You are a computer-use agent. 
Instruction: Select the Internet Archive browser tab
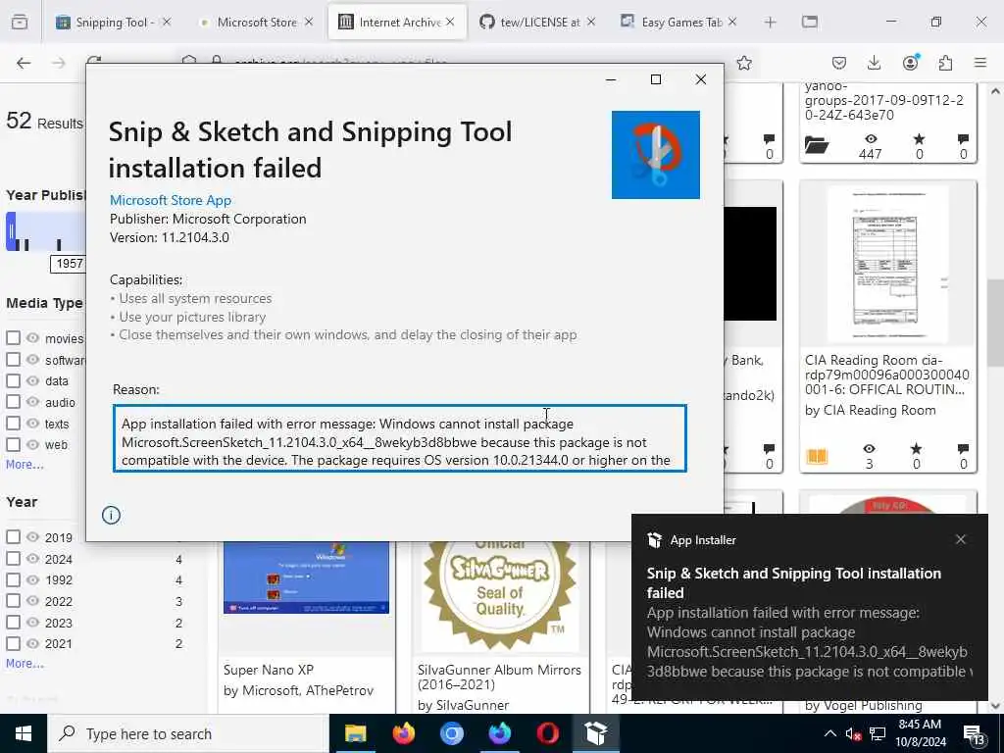[397, 23]
